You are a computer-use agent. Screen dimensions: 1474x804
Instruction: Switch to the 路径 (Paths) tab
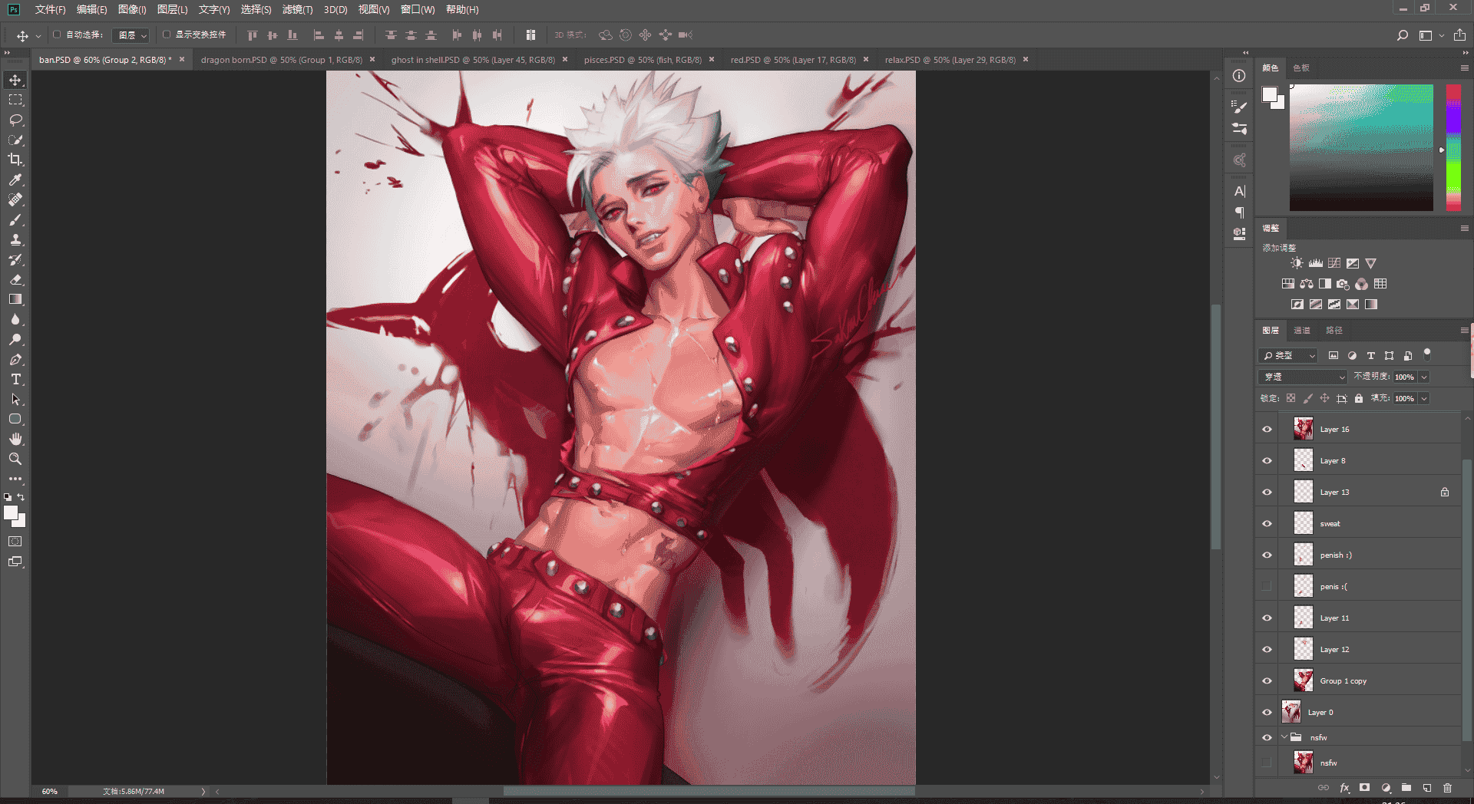[1334, 331]
